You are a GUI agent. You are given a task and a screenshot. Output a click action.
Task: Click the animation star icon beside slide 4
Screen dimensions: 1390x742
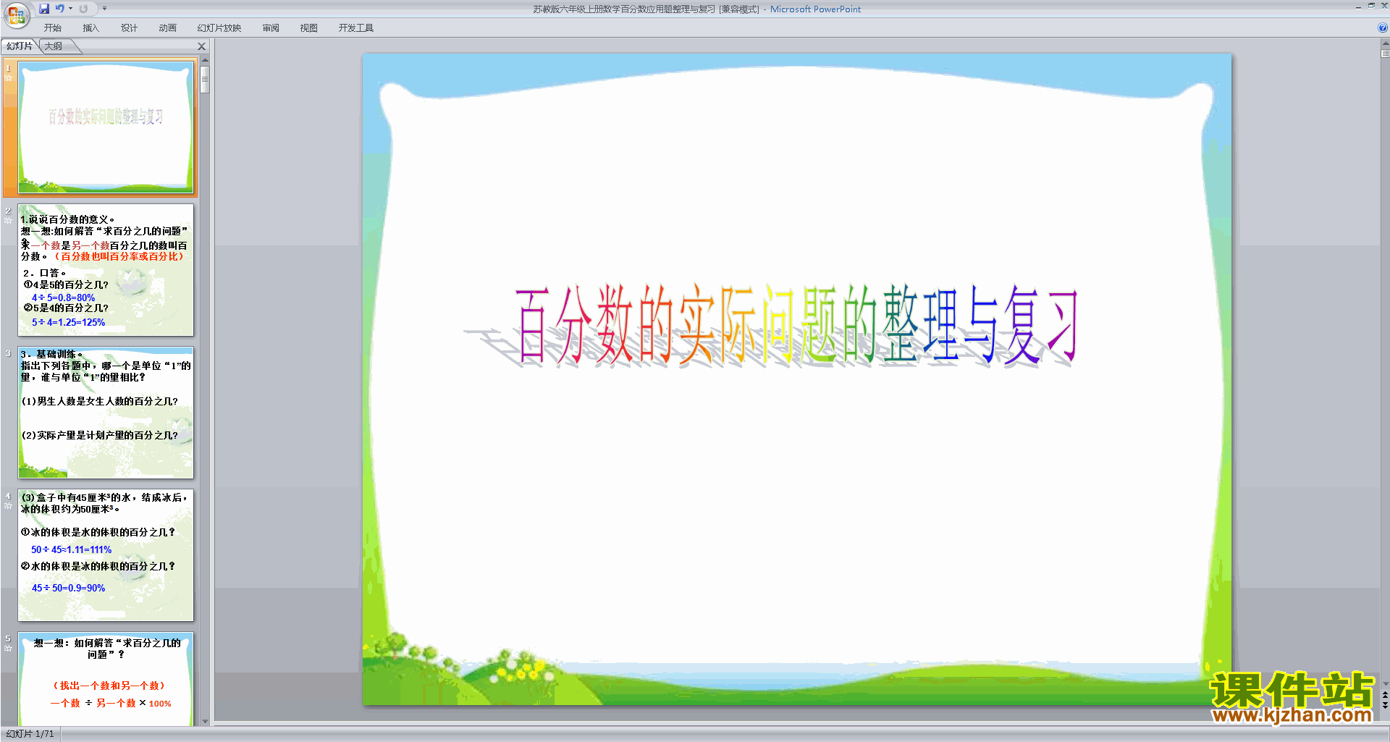click(9, 505)
